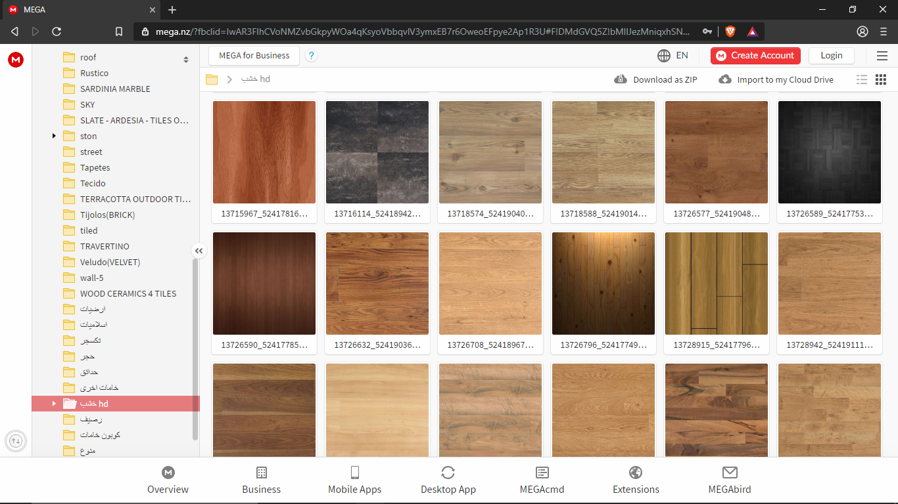Click the MEGAbird envelope icon
This screenshot has width=898, height=504.
729,472
